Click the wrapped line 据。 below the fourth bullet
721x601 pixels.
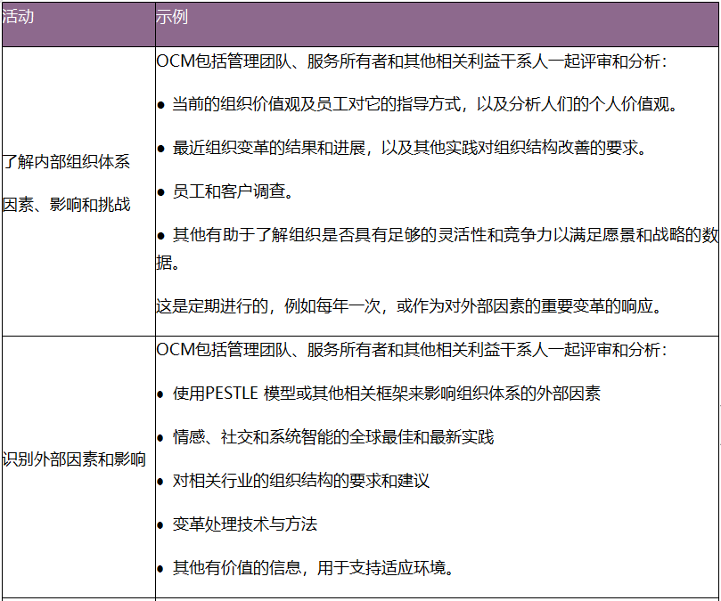(x=167, y=264)
